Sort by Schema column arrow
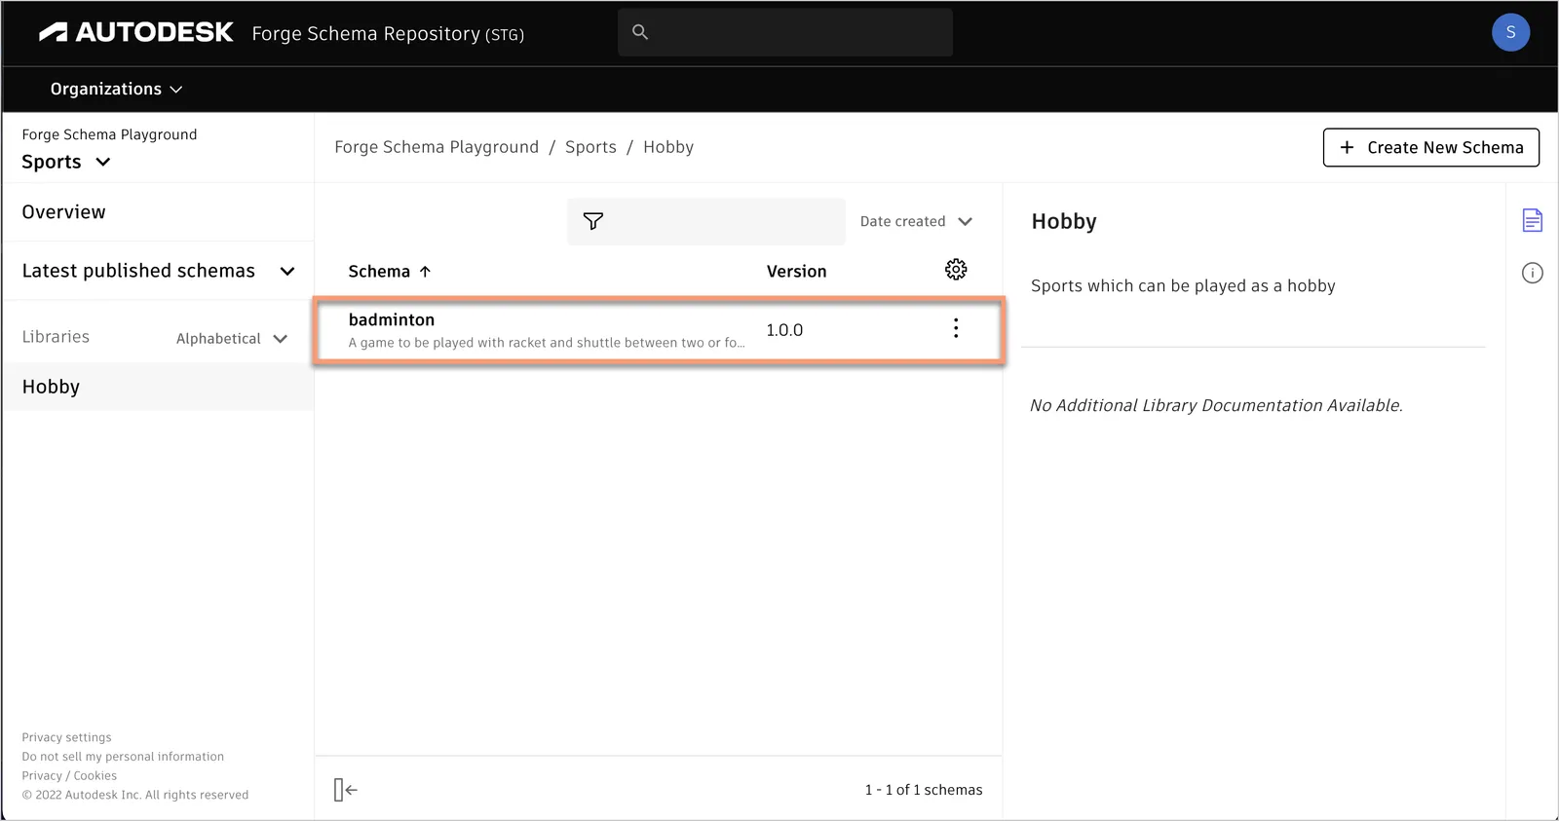 coord(425,272)
